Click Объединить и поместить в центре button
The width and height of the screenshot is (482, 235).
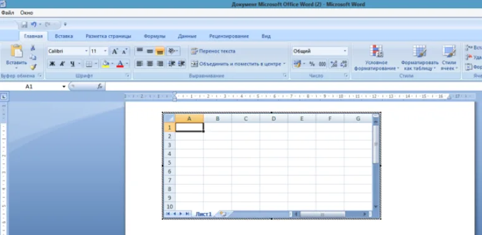click(x=236, y=64)
